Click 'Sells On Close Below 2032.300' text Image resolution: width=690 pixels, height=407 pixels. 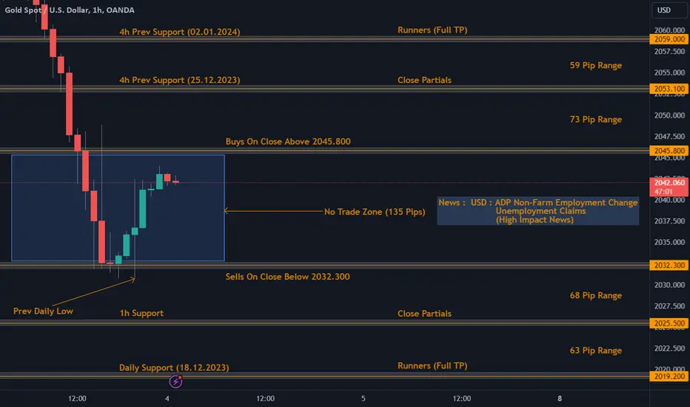coord(288,277)
